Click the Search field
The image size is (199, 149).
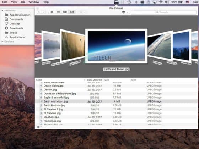pos(164,12)
